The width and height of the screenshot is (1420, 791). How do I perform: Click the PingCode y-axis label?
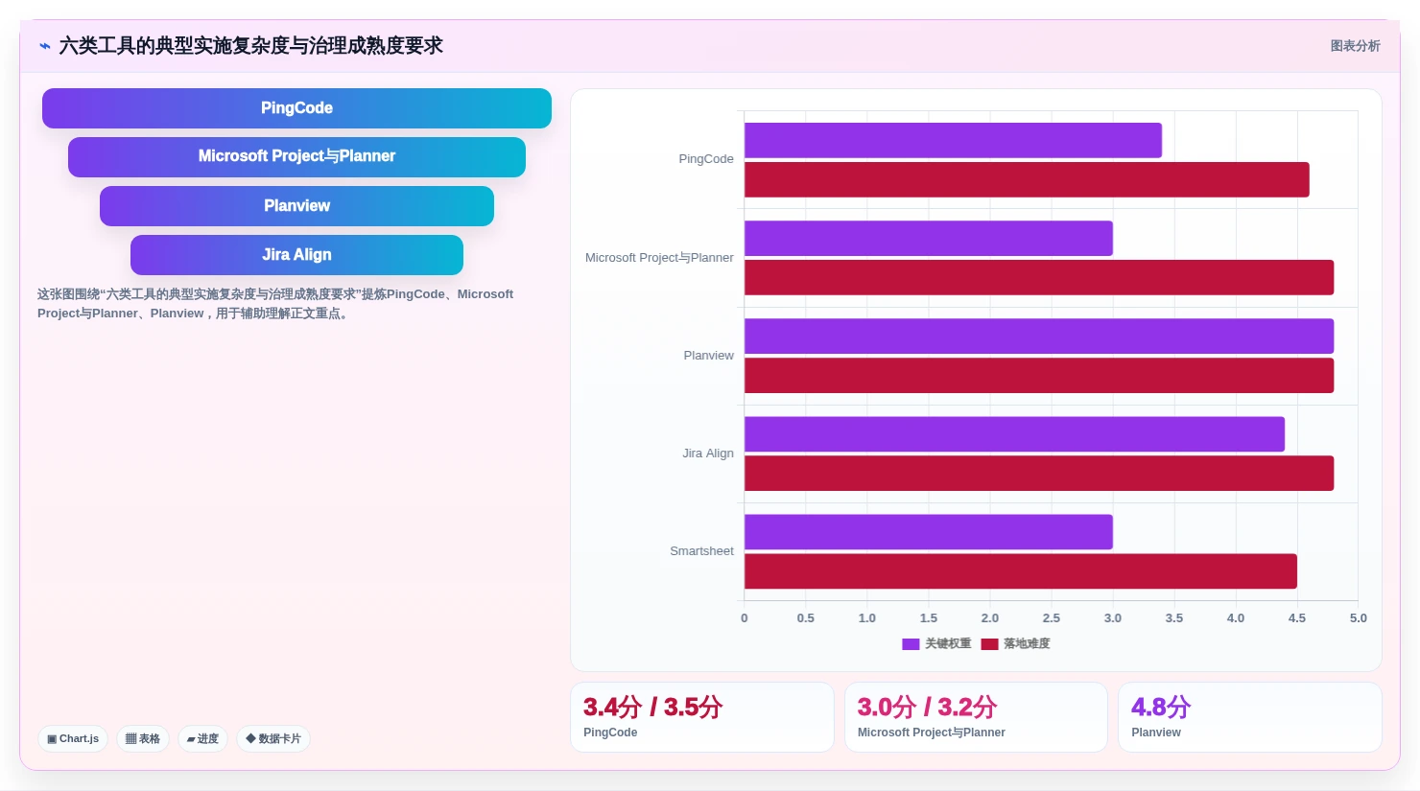(706, 159)
